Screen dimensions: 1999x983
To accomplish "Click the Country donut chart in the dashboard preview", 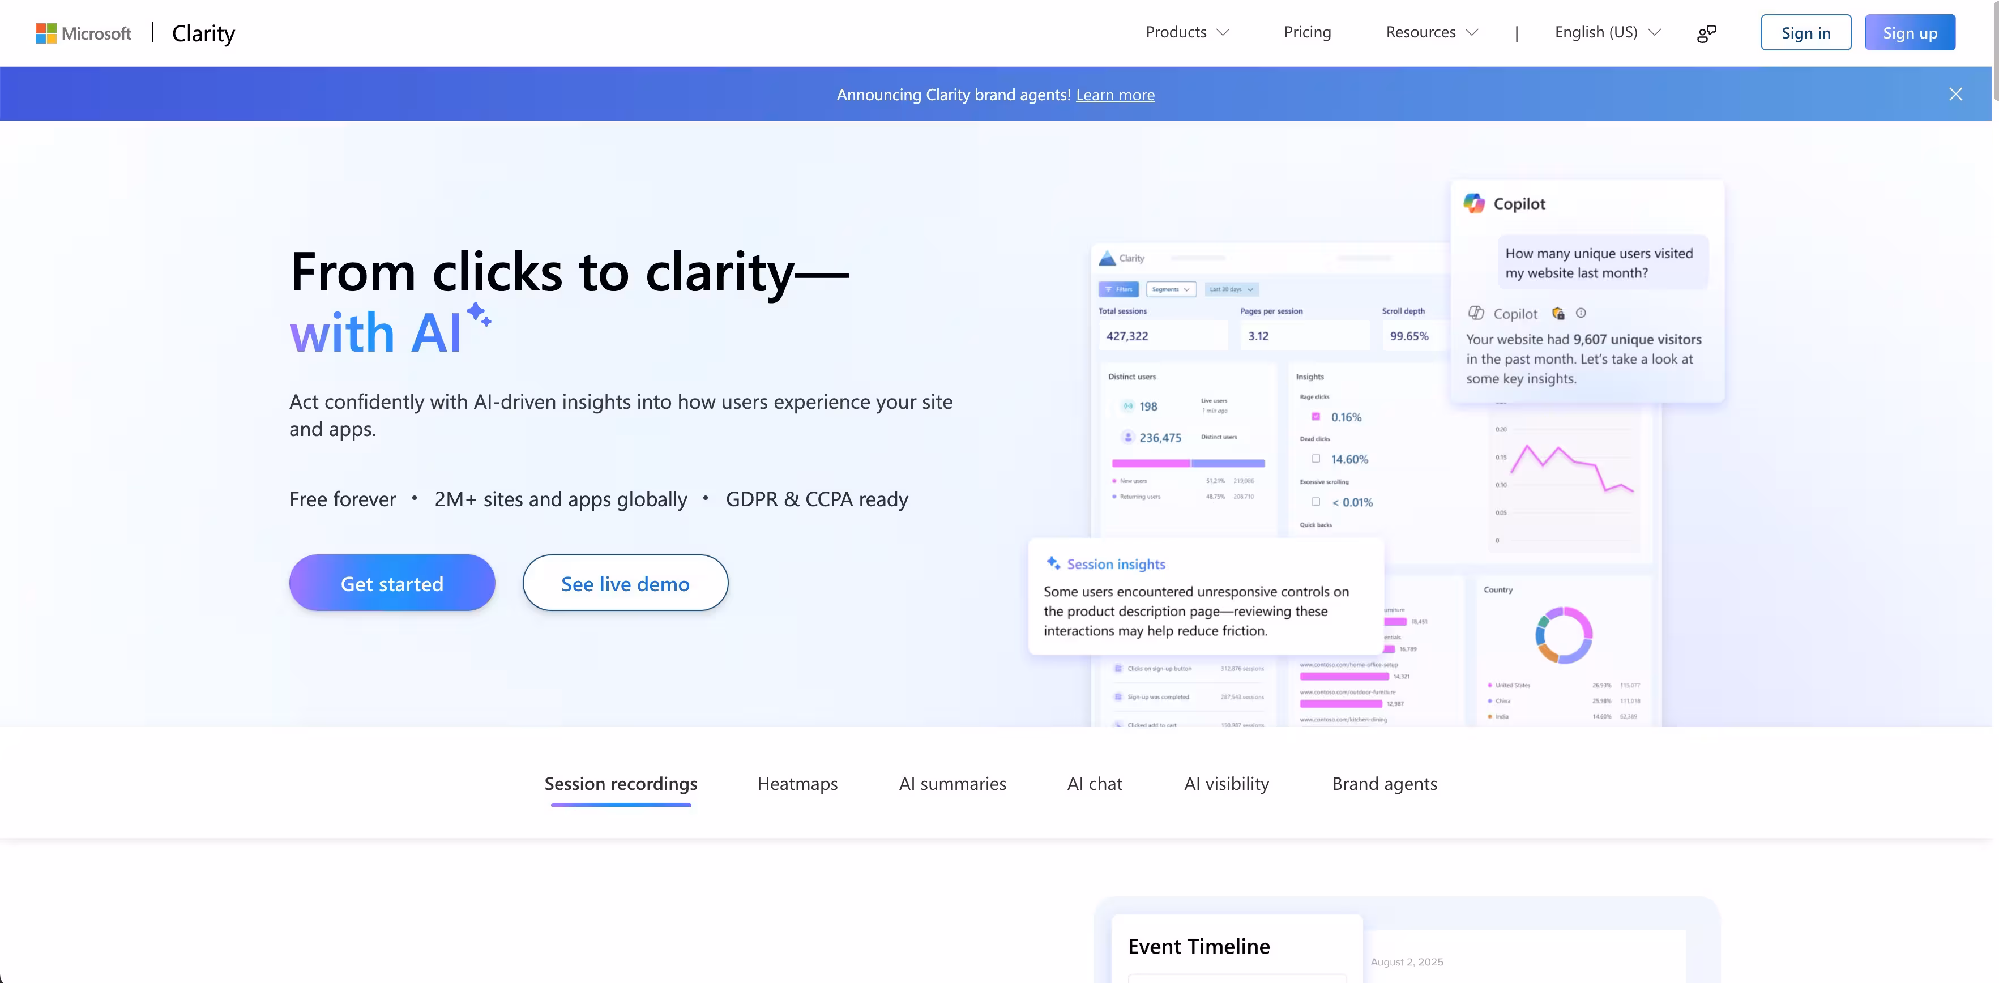I will pos(1564,635).
